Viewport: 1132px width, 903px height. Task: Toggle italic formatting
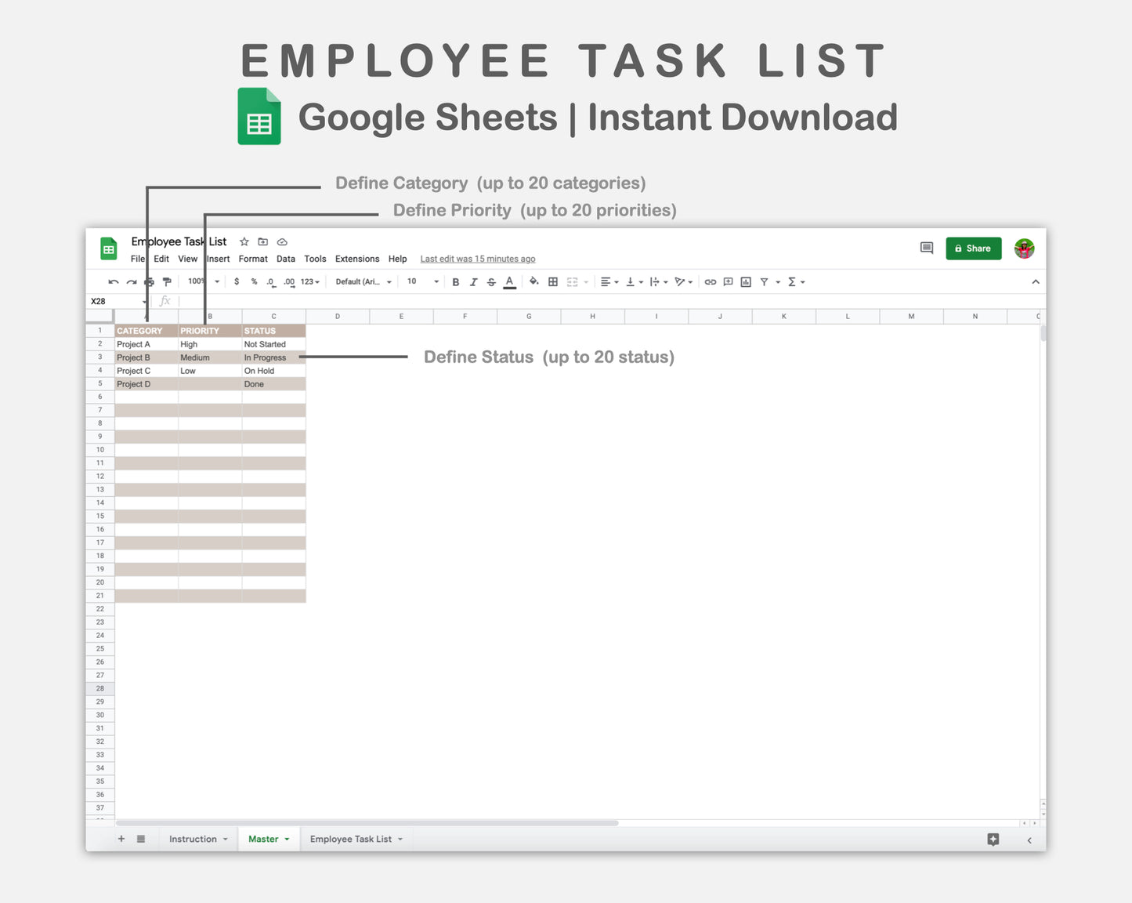473,282
